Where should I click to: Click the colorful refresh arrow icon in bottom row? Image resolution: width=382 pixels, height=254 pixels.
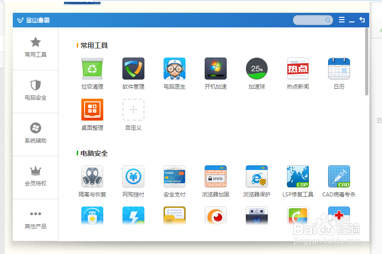pyautogui.click(x=298, y=216)
